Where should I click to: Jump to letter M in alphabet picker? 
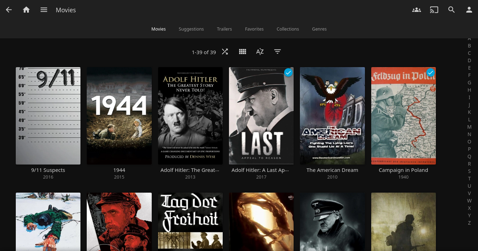[x=469, y=127]
